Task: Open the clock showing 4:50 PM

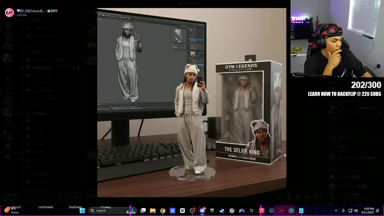Action: pyautogui.click(x=367, y=211)
